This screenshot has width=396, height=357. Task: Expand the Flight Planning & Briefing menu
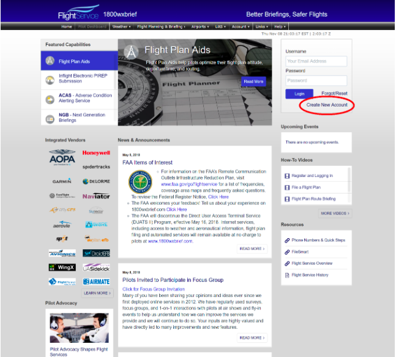tap(161, 26)
